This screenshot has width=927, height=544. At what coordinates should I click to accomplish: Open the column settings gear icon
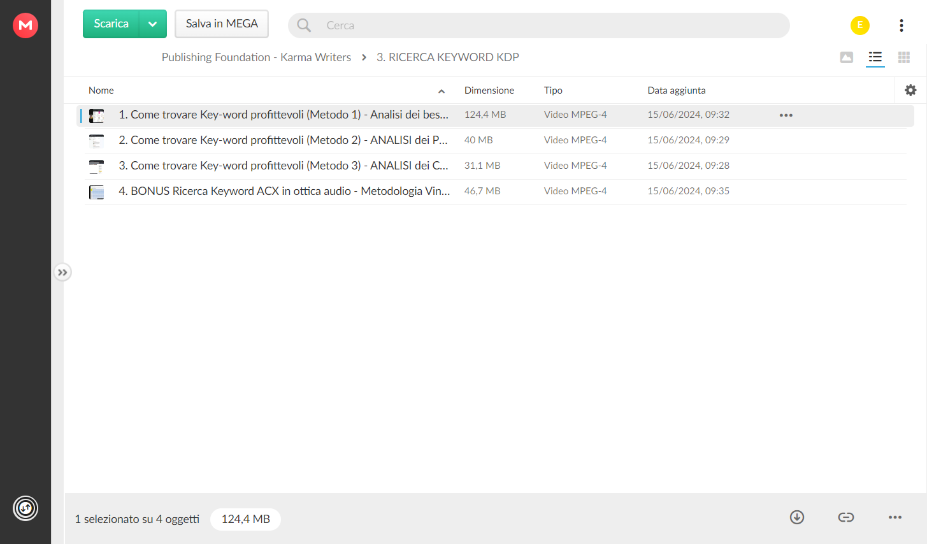pos(911,90)
